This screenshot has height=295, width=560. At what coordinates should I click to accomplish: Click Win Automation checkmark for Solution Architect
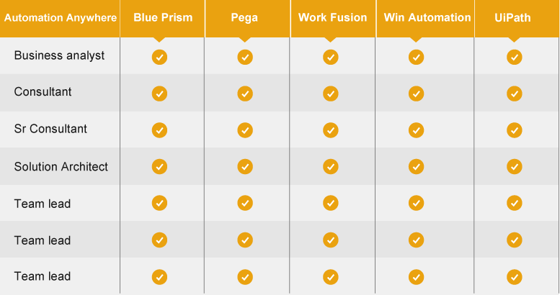tap(416, 167)
